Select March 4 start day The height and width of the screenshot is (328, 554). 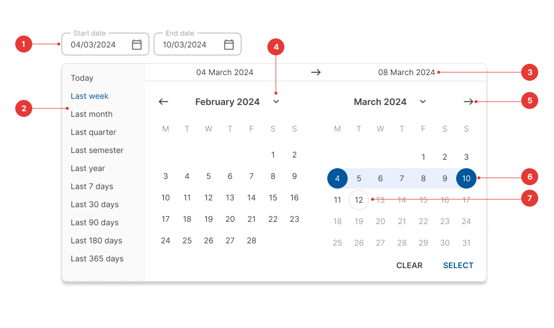(337, 178)
